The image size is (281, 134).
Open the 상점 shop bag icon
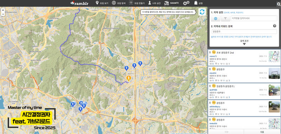pyautogui.click(x=198, y=3)
